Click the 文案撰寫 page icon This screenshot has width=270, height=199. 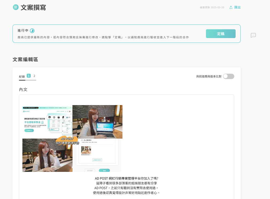click(x=16, y=7)
